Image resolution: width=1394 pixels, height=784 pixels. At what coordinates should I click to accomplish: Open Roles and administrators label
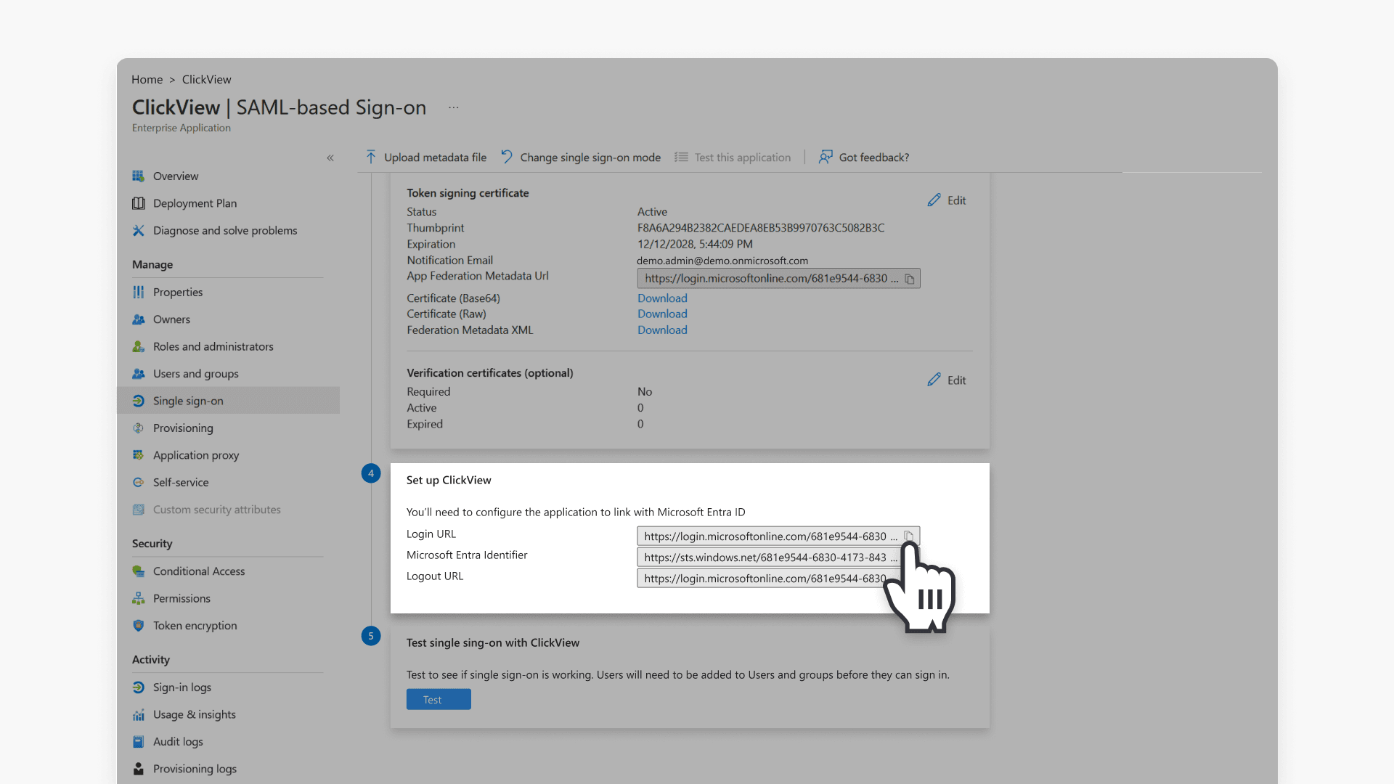click(x=213, y=346)
